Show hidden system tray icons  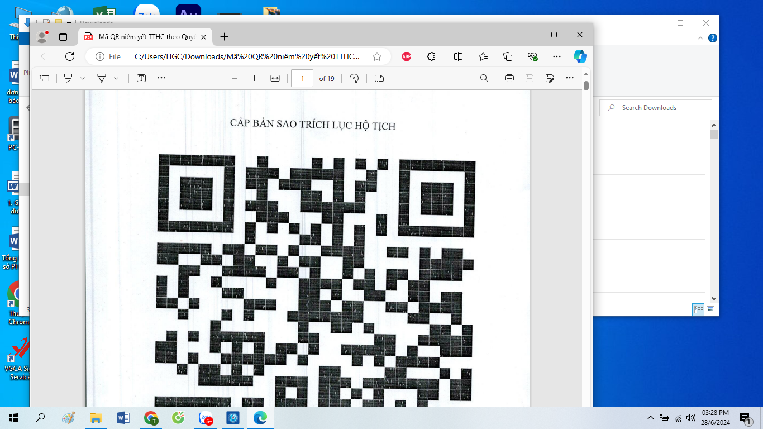pyautogui.click(x=650, y=418)
